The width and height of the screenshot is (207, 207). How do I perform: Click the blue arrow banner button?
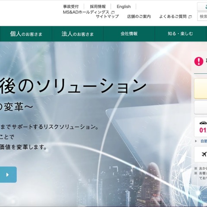(8, 175)
